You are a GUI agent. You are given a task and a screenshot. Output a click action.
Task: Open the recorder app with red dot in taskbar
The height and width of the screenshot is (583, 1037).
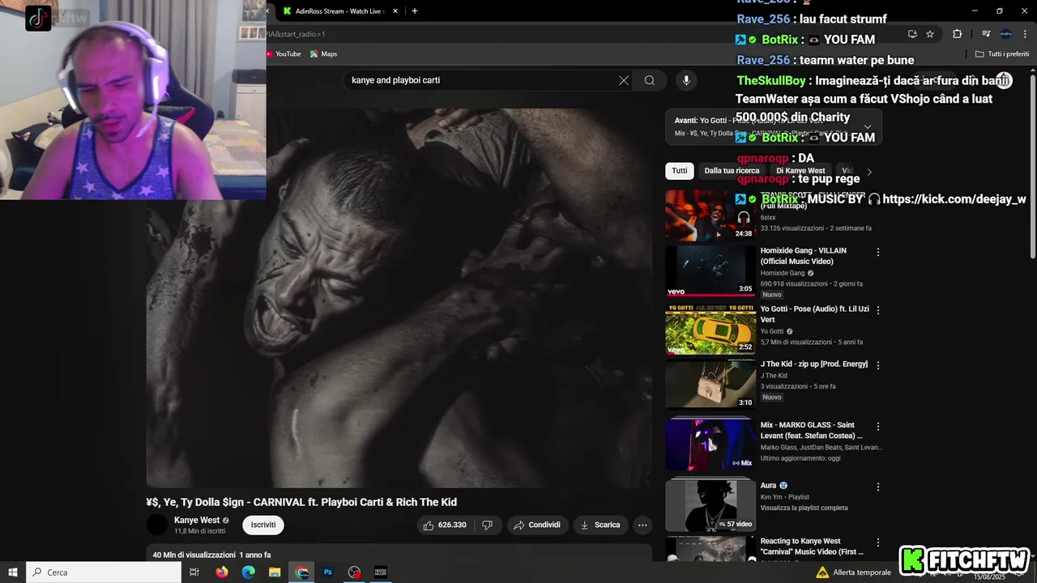pyautogui.click(x=354, y=572)
